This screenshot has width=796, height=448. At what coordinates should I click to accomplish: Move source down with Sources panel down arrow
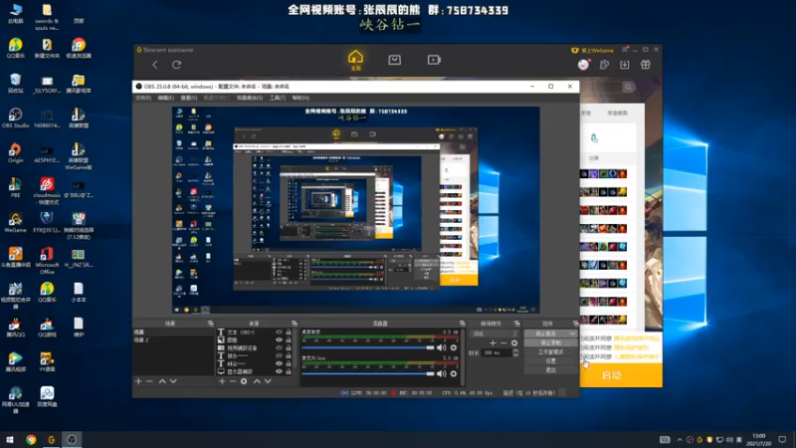click(x=268, y=381)
